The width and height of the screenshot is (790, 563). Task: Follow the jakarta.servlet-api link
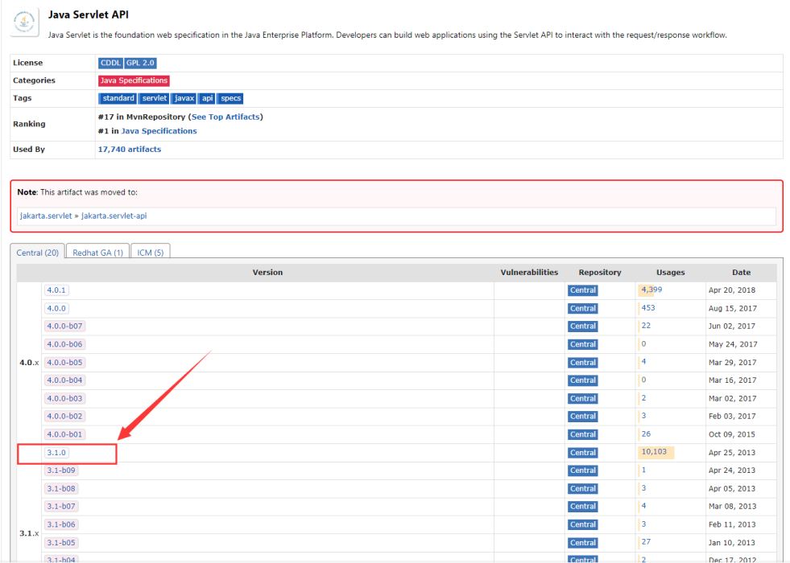[114, 216]
